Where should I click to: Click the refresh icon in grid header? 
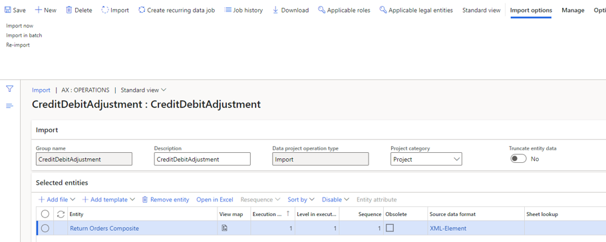click(x=61, y=214)
